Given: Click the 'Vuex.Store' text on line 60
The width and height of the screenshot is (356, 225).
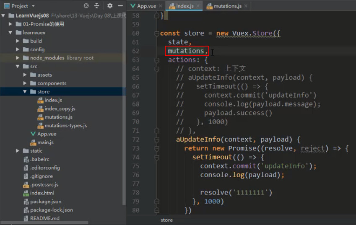Looking at the screenshot, I should (252, 34).
